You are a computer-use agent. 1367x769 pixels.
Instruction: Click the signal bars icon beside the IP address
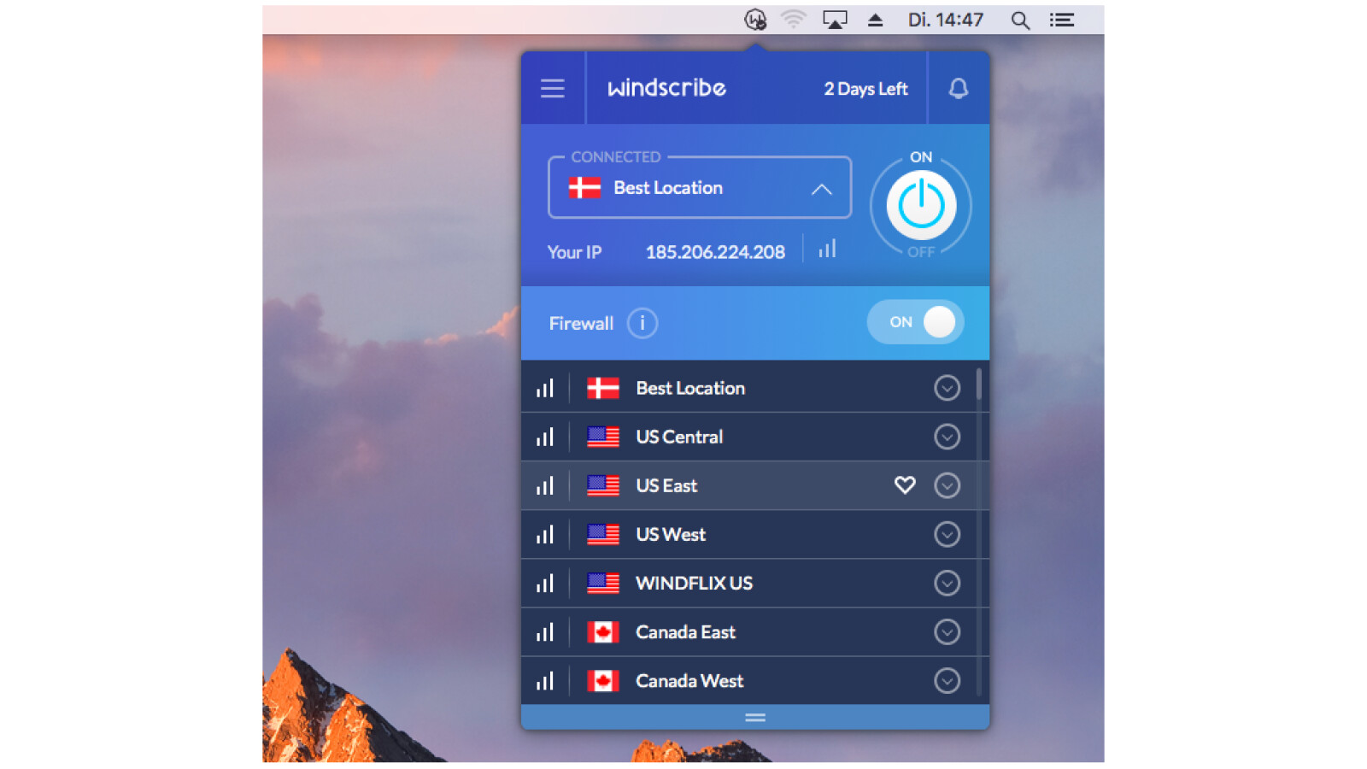827,249
